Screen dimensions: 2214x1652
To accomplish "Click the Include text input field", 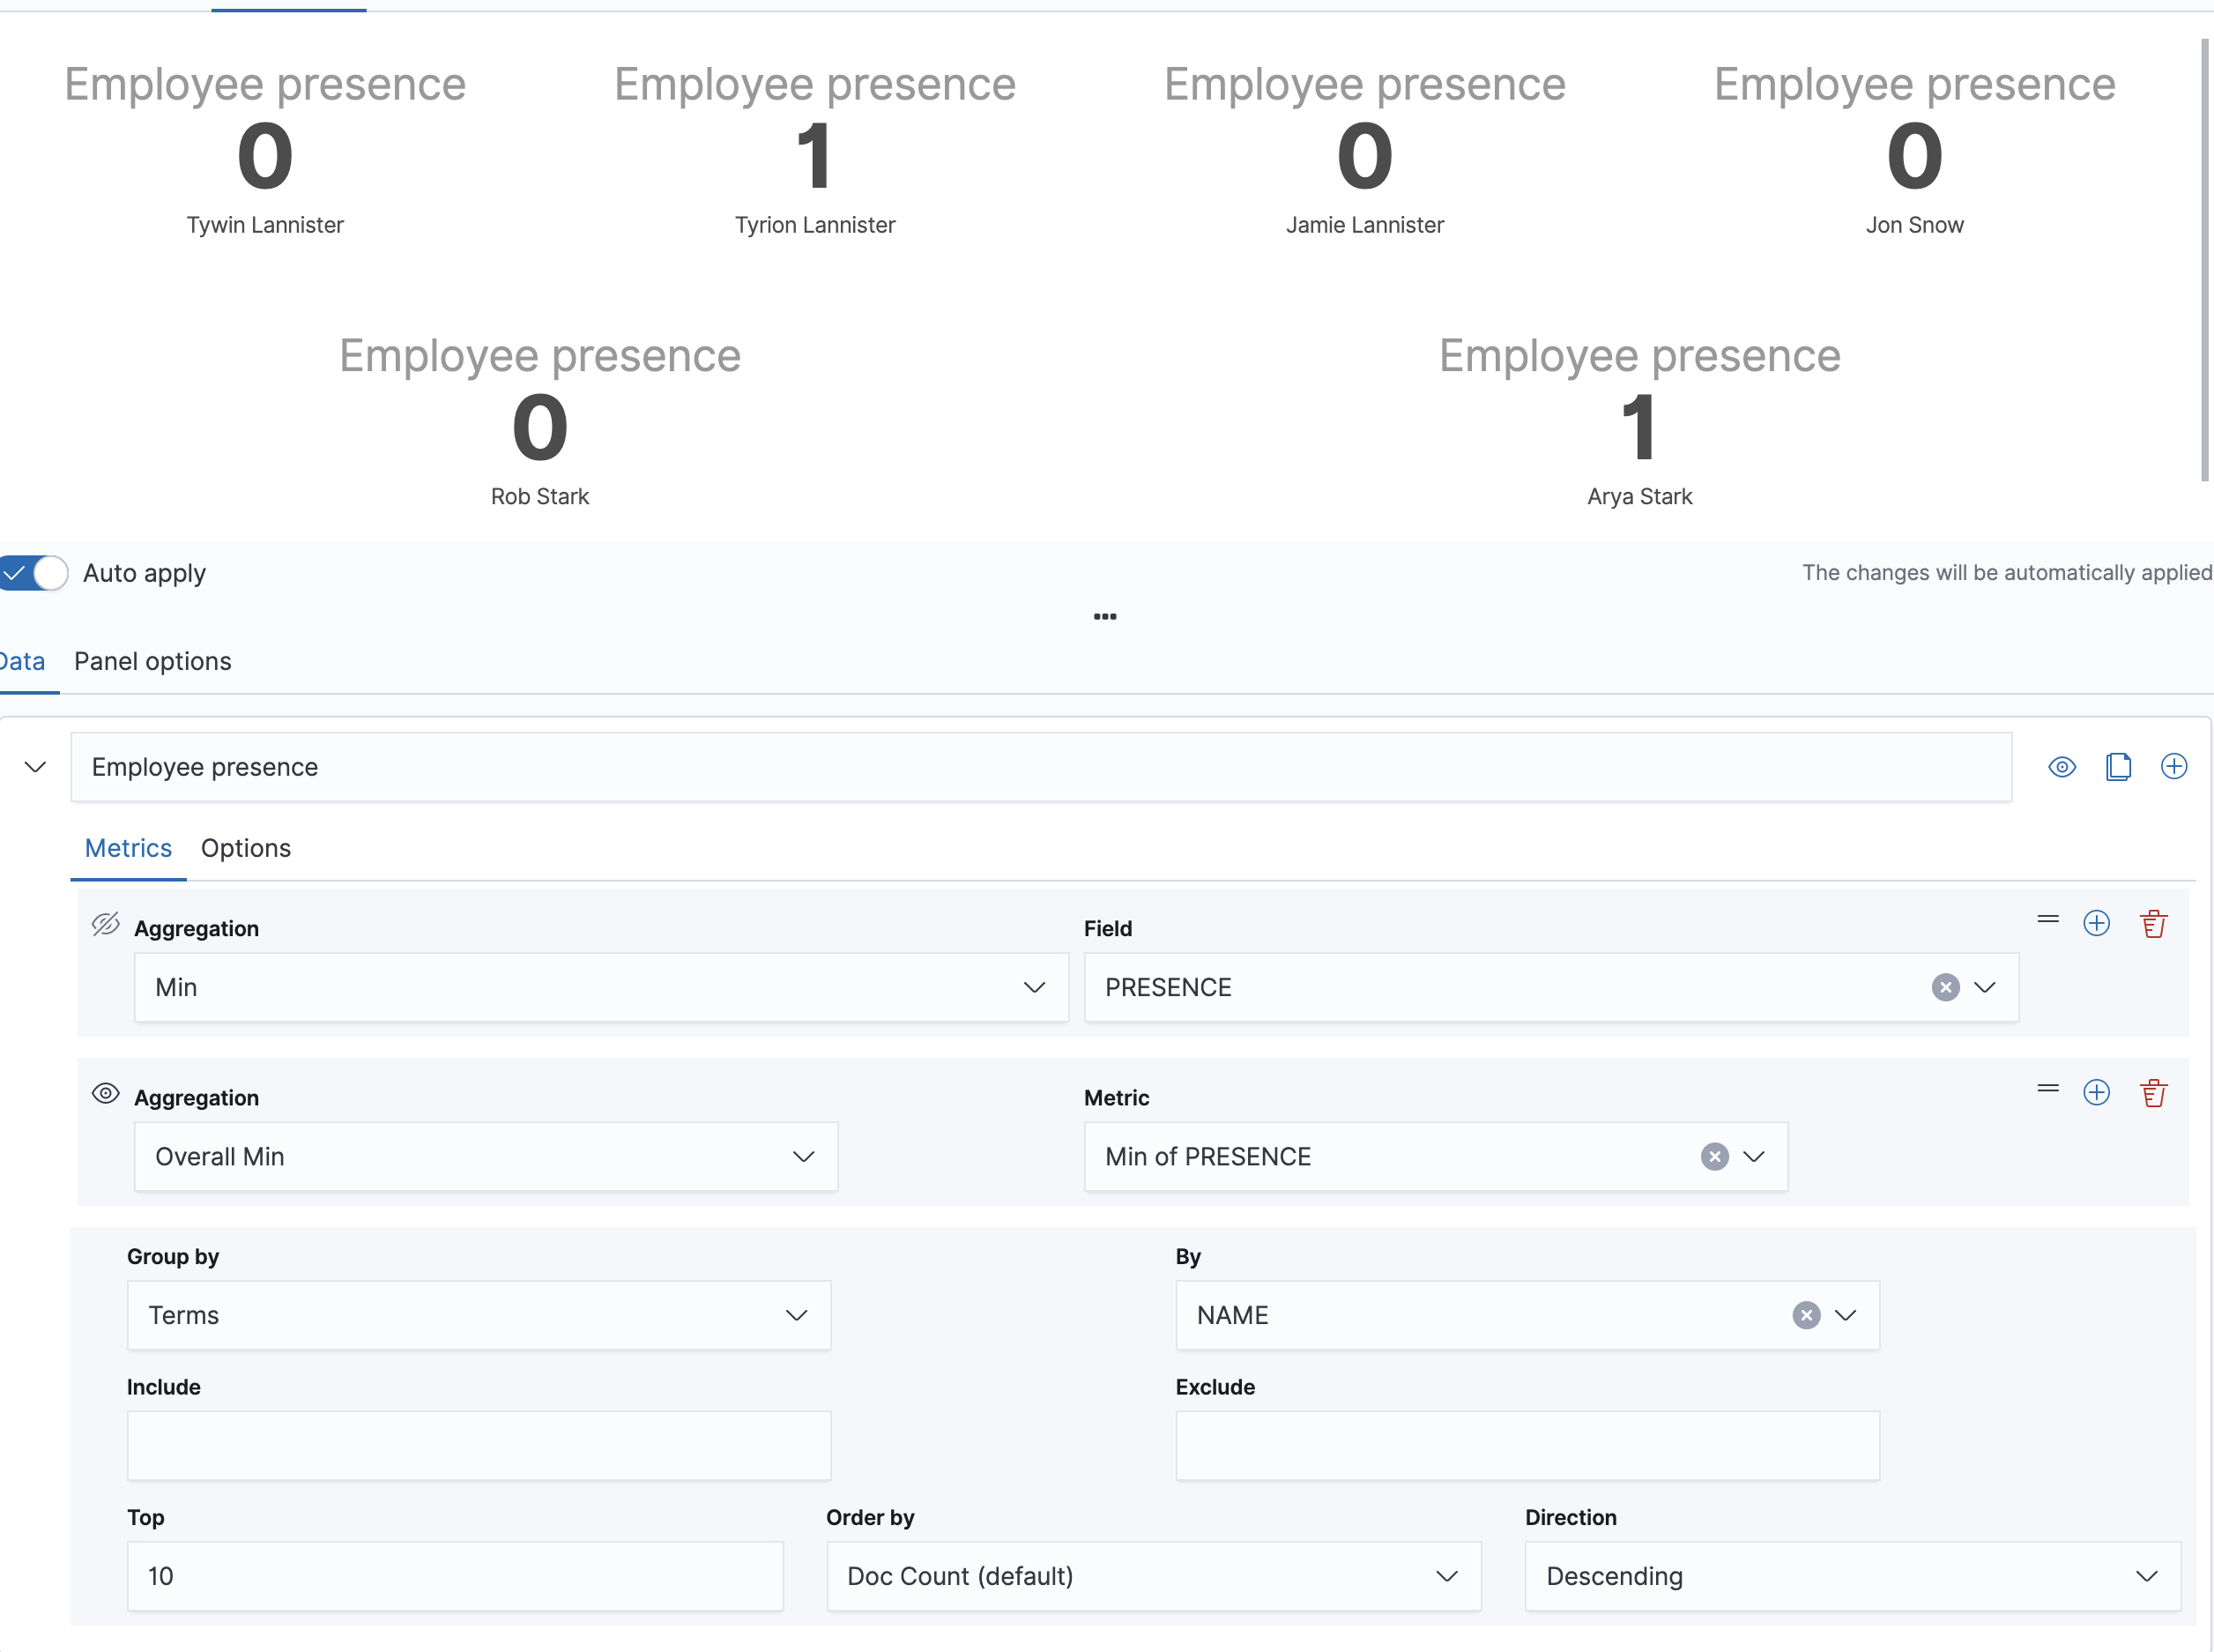I will coord(479,1445).
